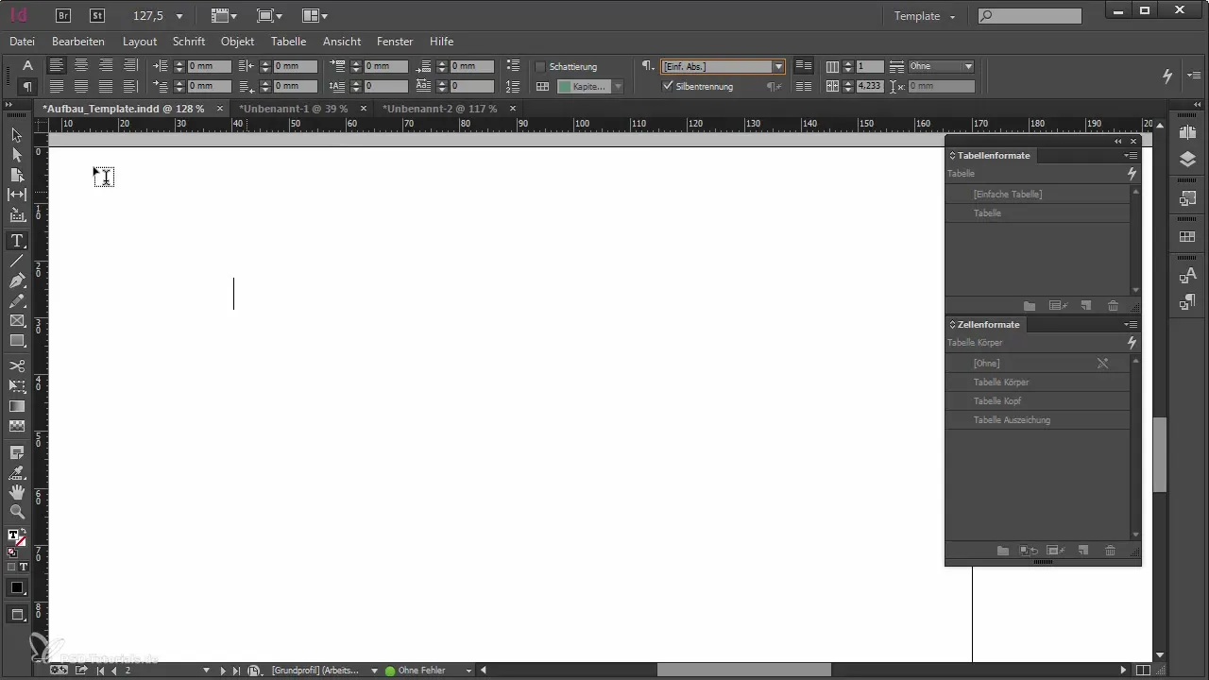Image resolution: width=1209 pixels, height=680 pixels.
Task: Select the Free Transform tool
Action: point(17,386)
